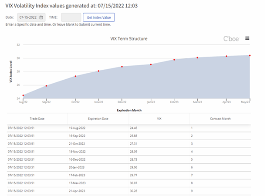Image resolution: width=267 pixels, height=196 pixels.
Task: Select the Sep/22 data point on chart
Action: 46,86
